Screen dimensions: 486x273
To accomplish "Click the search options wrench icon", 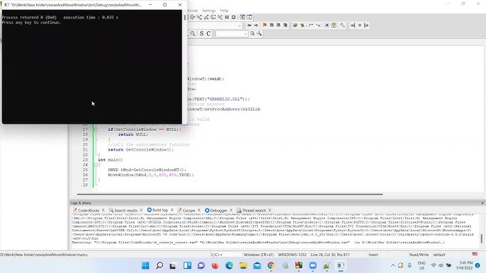I will (x=259, y=33).
